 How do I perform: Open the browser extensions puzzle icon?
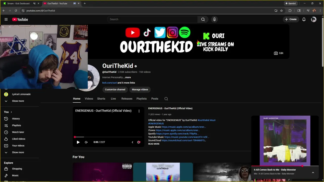(x=290, y=11)
